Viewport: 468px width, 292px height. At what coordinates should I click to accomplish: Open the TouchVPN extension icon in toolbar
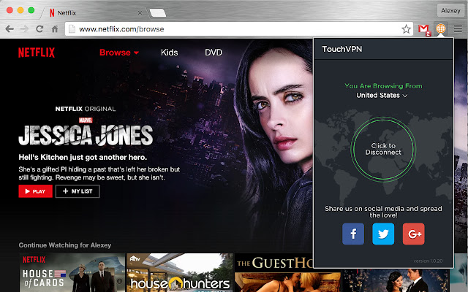click(441, 29)
